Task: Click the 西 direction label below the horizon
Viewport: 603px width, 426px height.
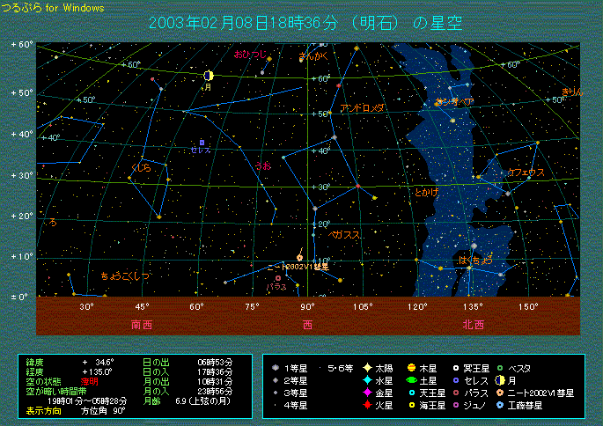Action: coord(307,324)
